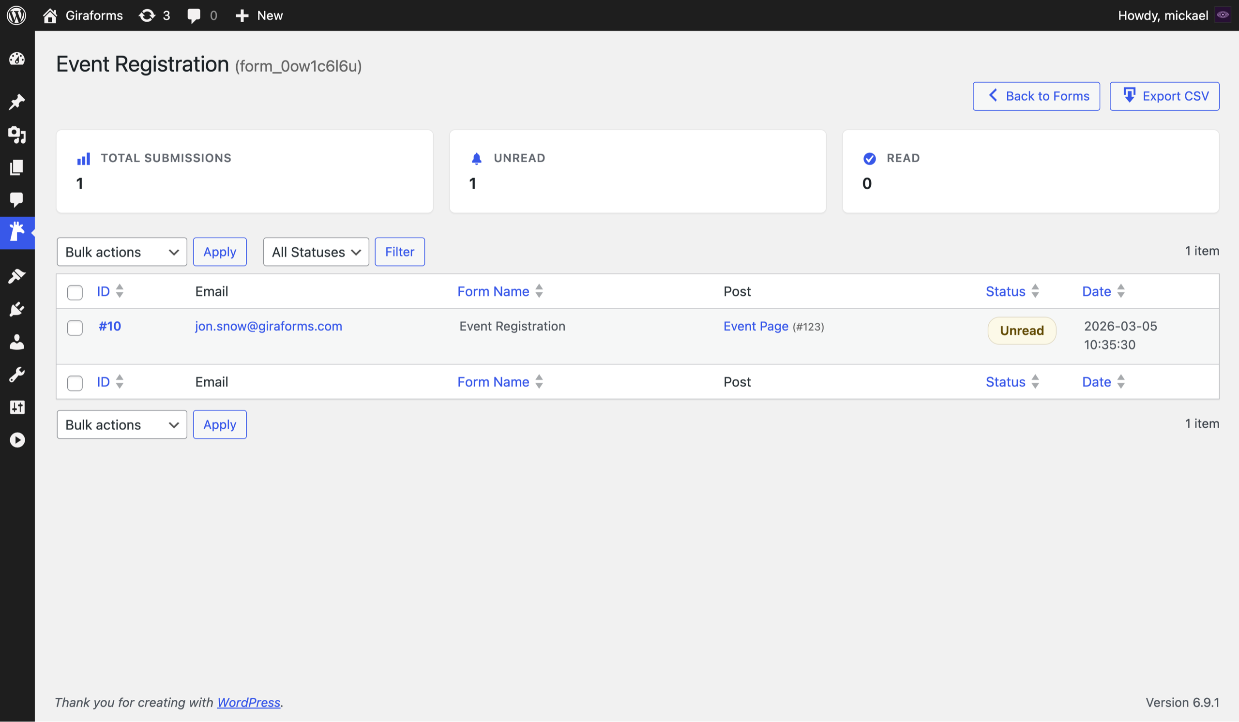Click the mickael avatar icon
This screenshot has width=1239, height=722.
(x=1222, y=15)
